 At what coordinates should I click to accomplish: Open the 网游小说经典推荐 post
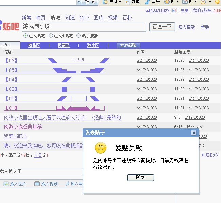tap(23, 127)
